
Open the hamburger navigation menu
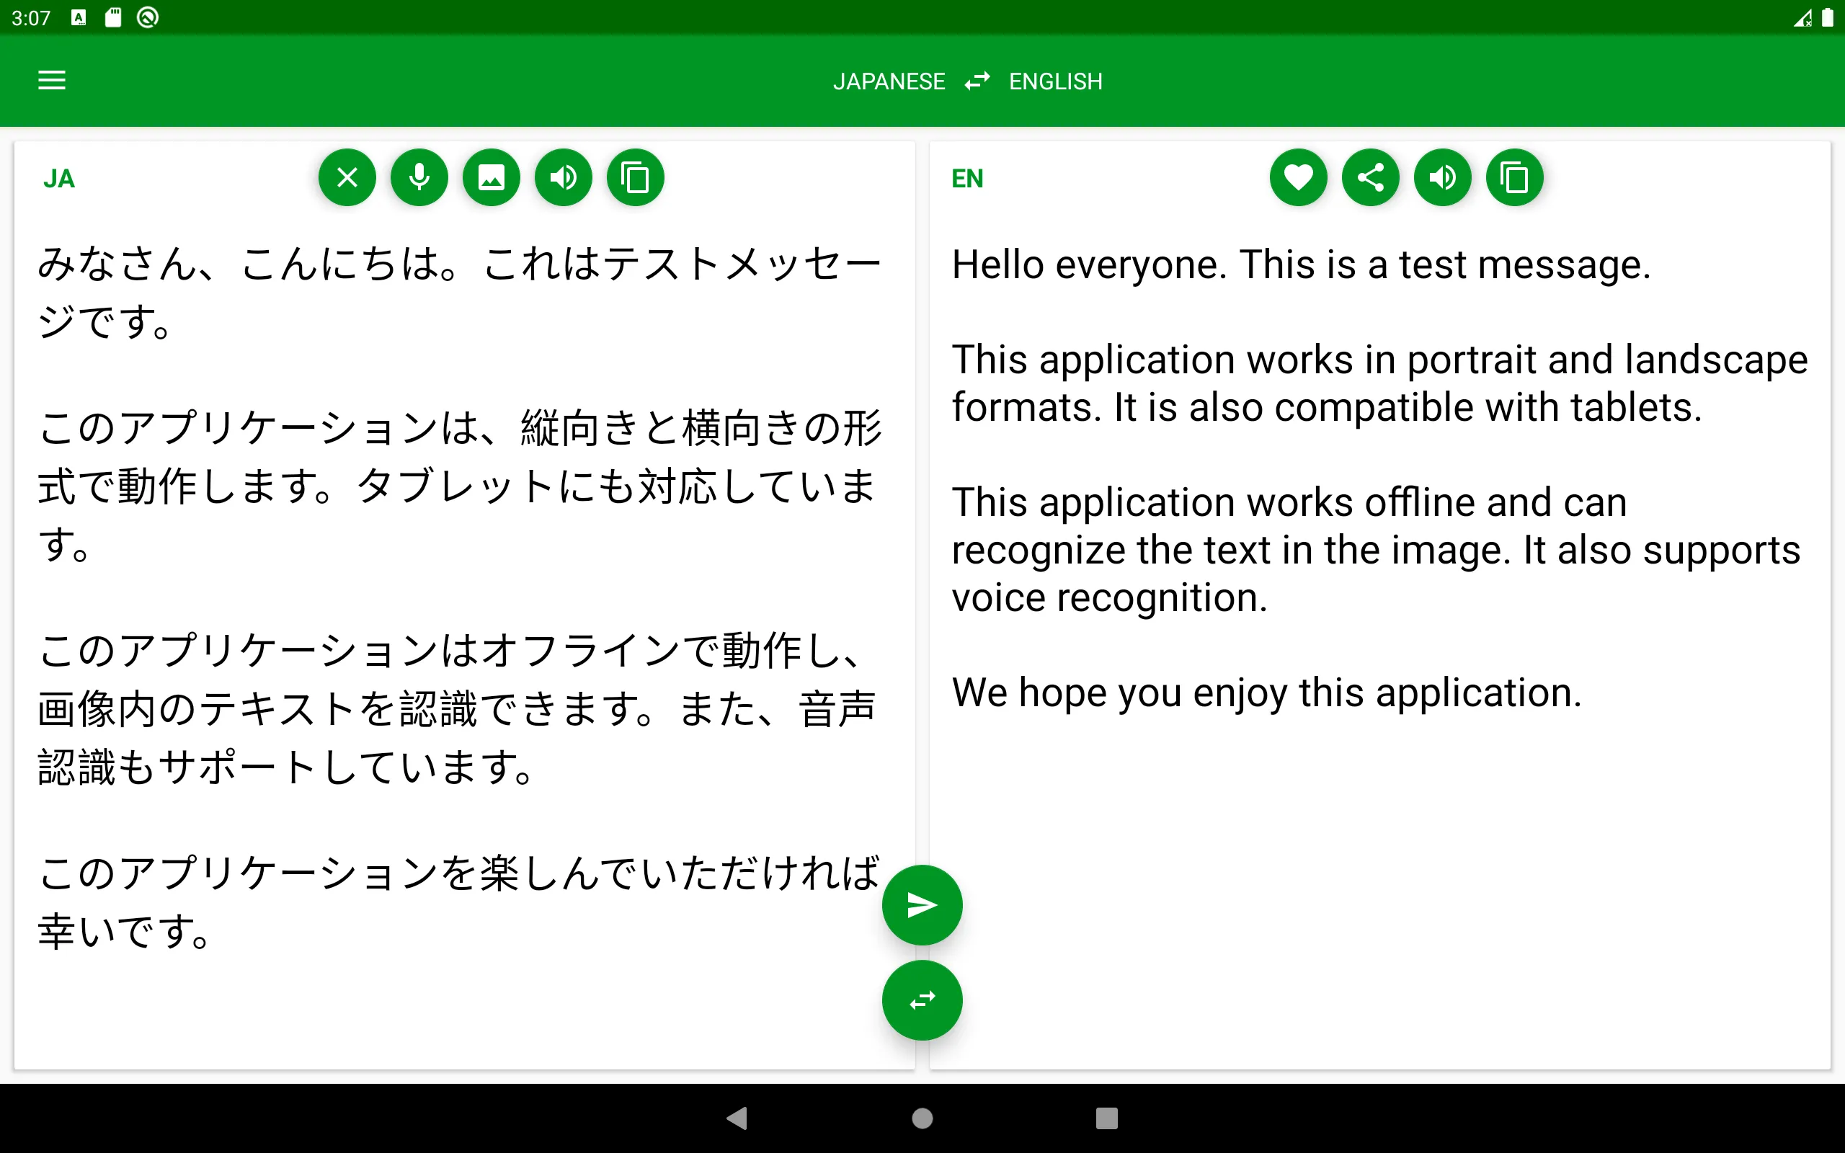click(x=52, y=80)
